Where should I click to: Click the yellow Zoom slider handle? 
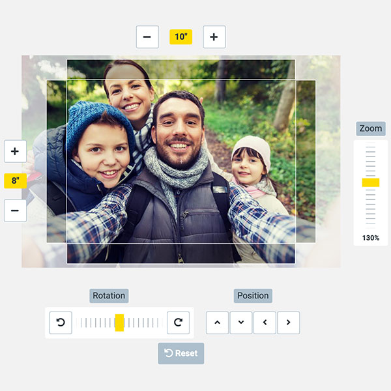[371, 182]
